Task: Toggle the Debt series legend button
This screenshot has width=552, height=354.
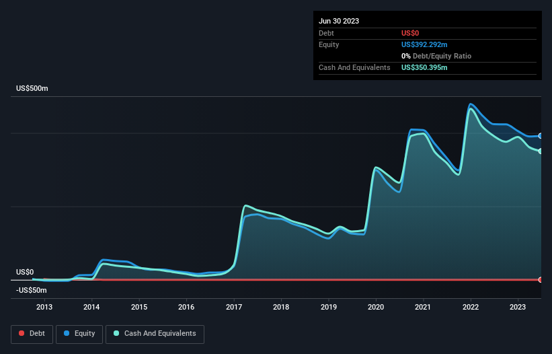Action: (x=32, y=334)
